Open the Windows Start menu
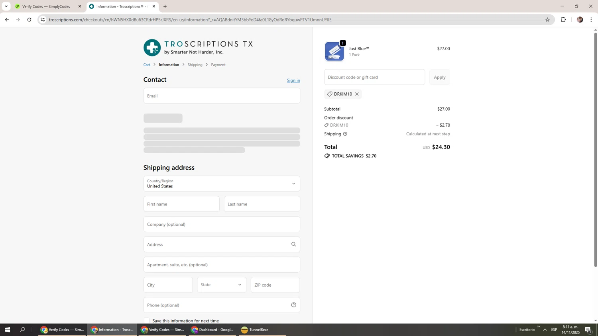 click(x=7, y=330)
